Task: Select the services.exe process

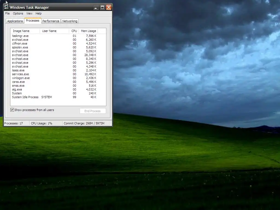Action: tap(54, 74)
